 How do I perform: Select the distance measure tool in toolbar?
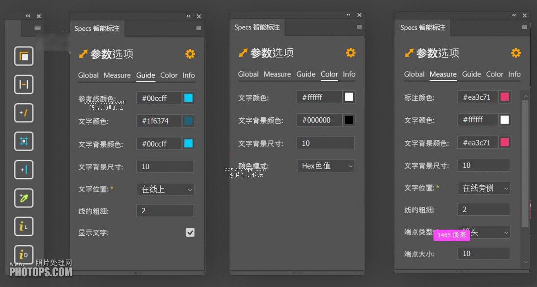point(24,84)
